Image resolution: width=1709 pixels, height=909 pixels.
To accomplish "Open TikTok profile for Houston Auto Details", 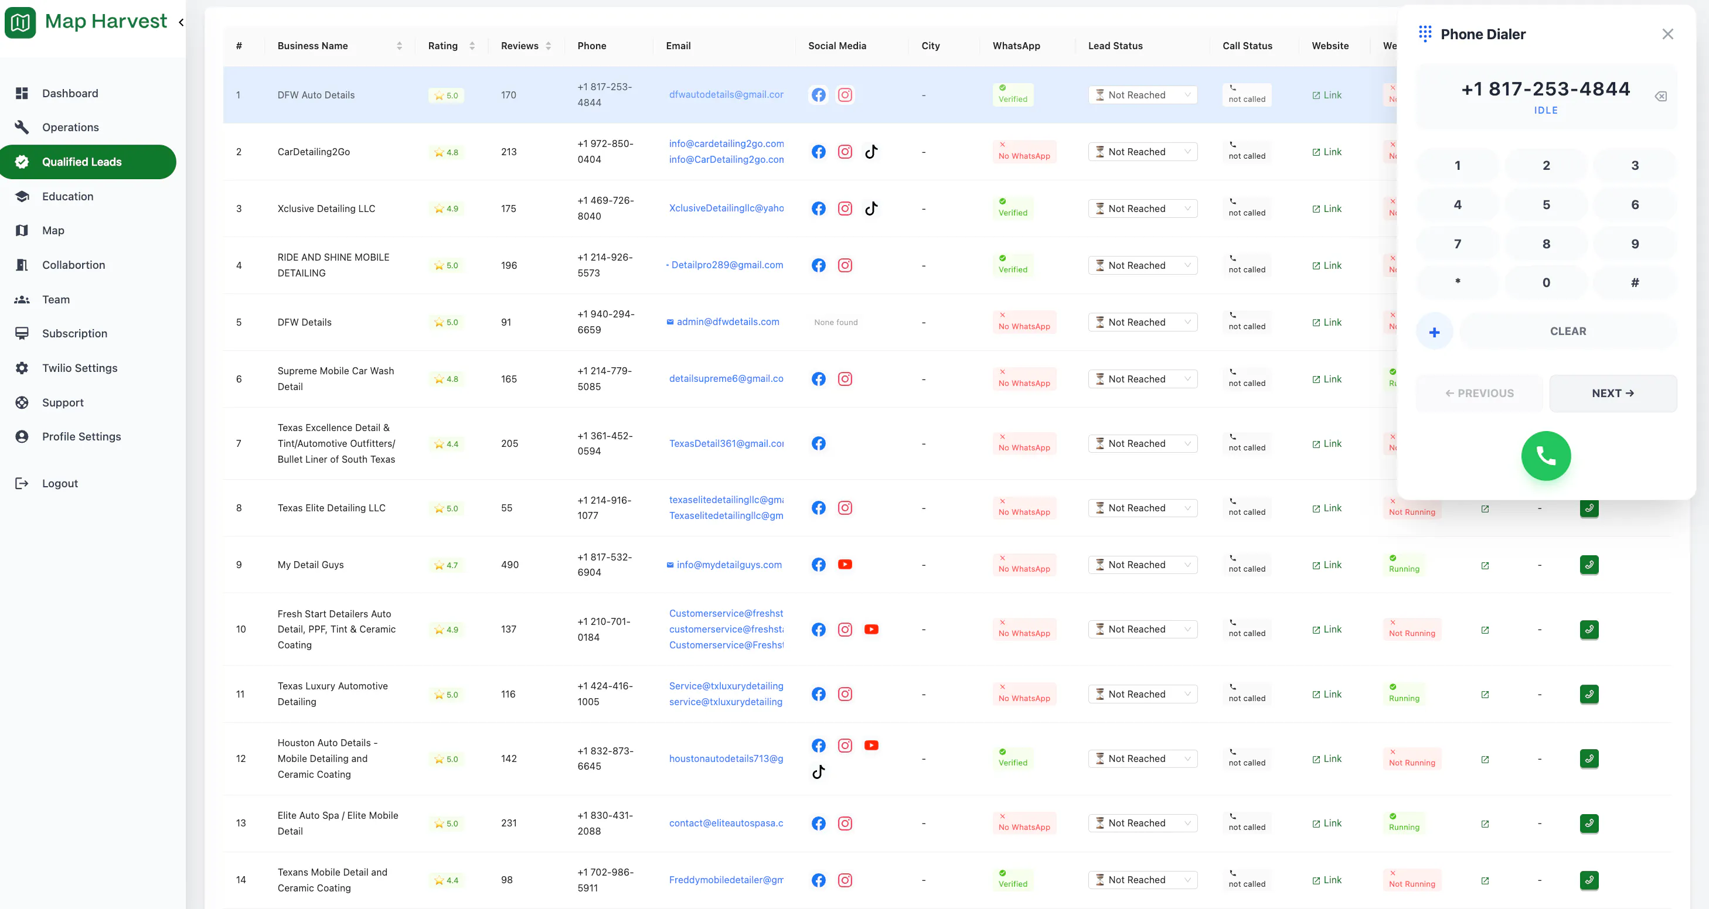I will click(819, 772).
